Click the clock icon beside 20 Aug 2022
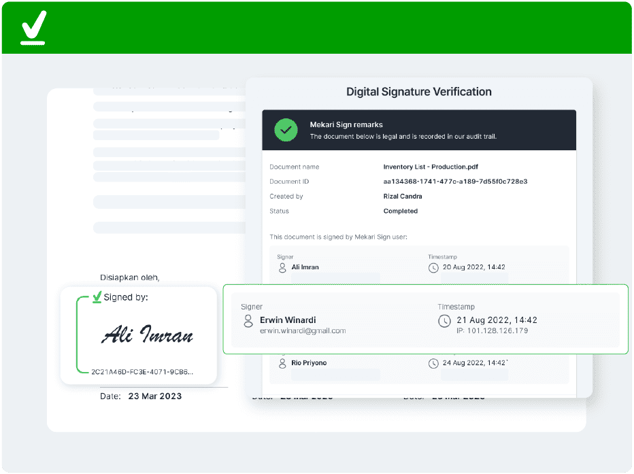The image size is (634, 474). coord(433,267)
